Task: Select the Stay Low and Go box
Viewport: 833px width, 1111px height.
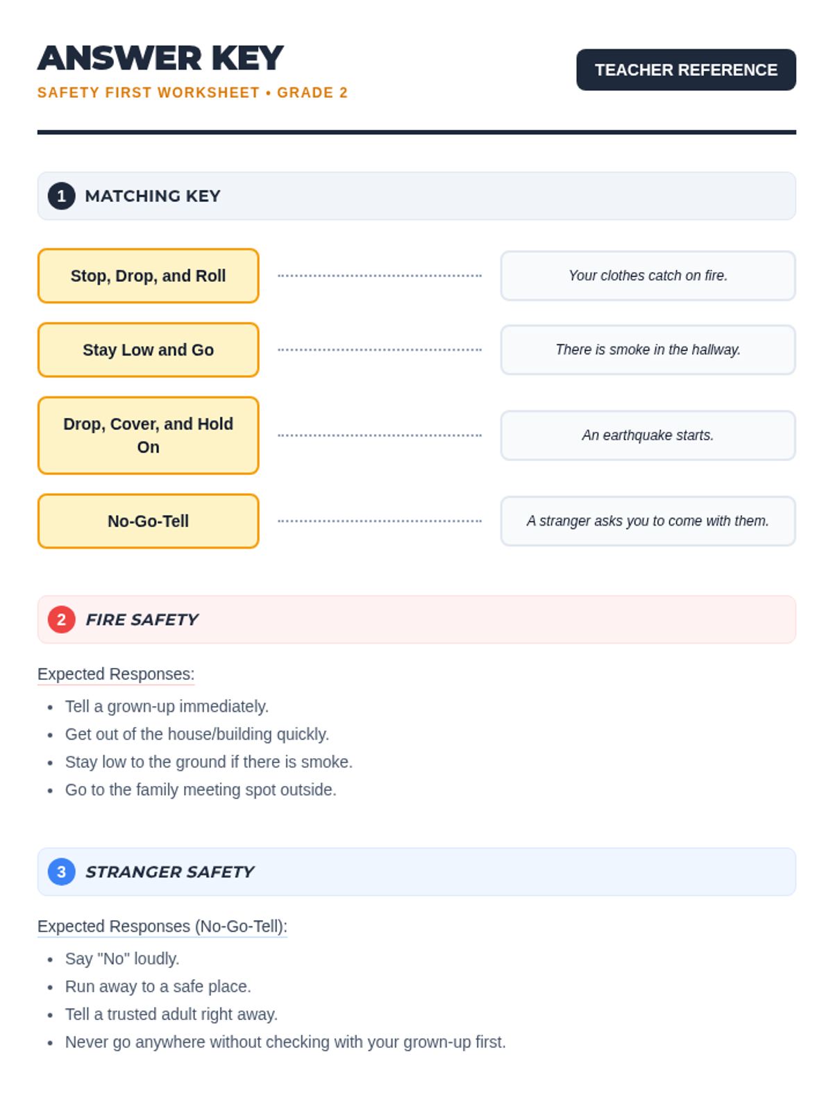Action: (x=148, y=350)
